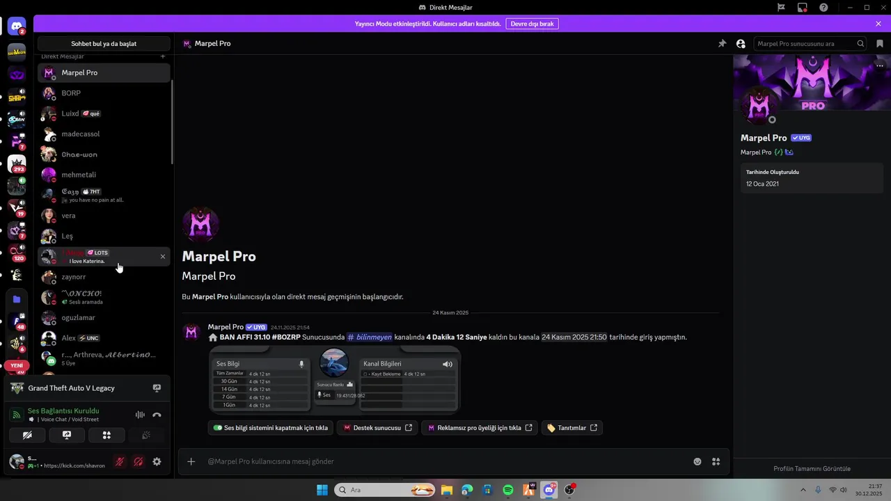Open the help question mark icon

tap(824, 8)
